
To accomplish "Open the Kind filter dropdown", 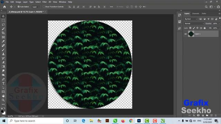I will (191, 19).
